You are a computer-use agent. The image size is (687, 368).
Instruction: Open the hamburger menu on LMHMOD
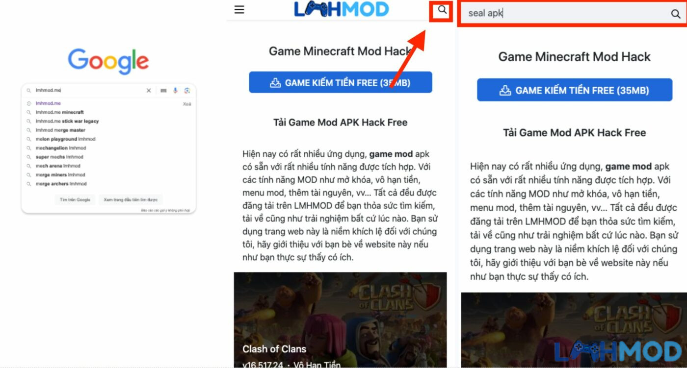click(239, 10)
